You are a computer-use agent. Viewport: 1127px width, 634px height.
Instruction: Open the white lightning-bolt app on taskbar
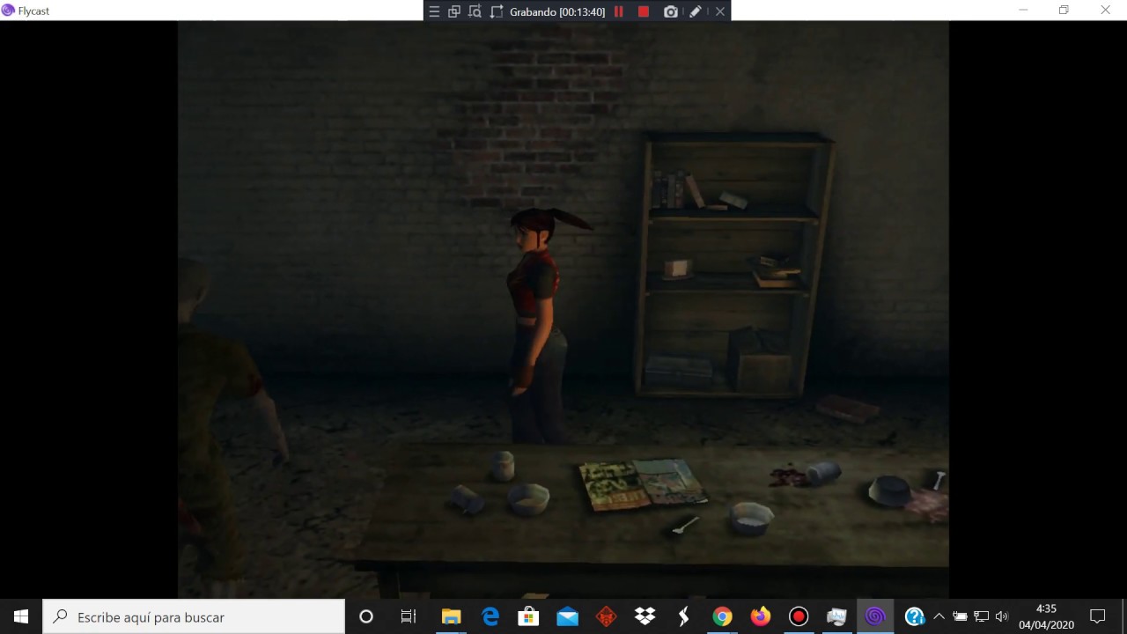683,617
